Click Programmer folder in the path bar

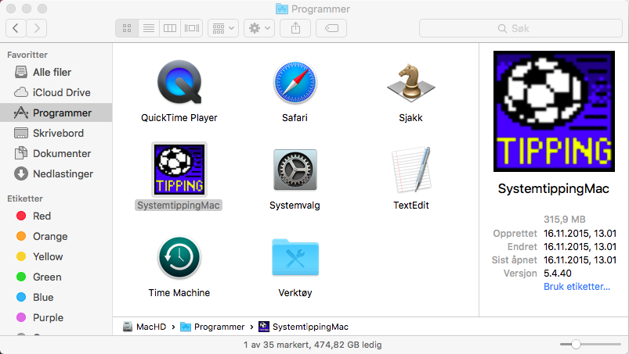tap(212, 327)
